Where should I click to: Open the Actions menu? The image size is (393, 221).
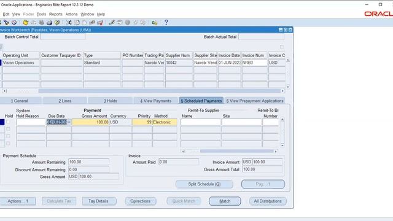point(71,14)
